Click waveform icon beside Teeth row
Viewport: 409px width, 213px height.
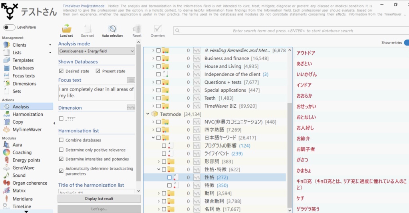coord(197,98)
